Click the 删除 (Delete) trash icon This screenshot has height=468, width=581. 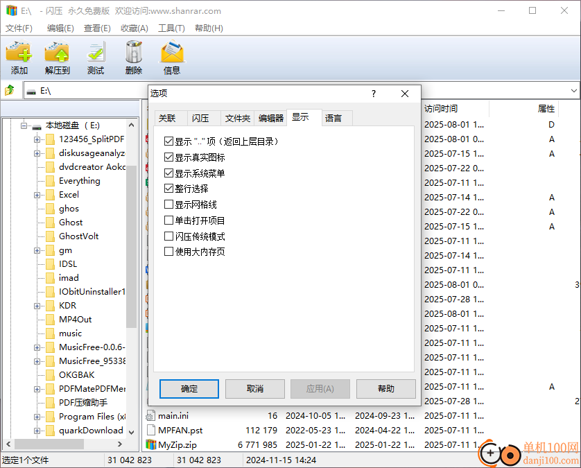pyautogui.click(x=134, y=52)
